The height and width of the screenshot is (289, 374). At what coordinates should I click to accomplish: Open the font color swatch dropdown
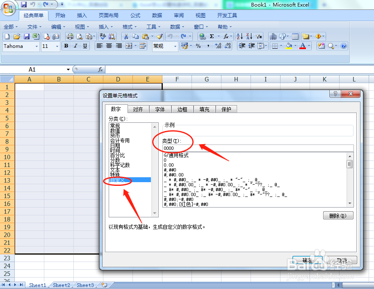[309, 46]
